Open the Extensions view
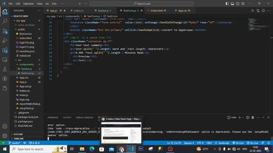This screenshot has width=273, height=153. [5, 50]
